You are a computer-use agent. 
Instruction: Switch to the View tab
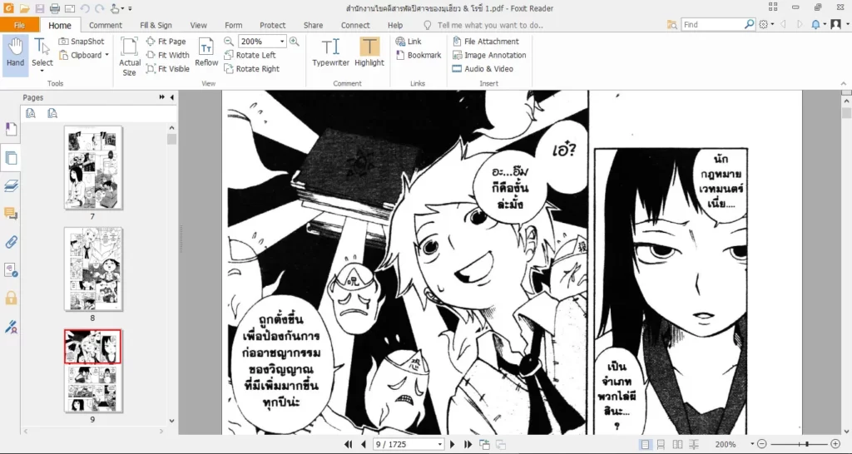point(198,25)
